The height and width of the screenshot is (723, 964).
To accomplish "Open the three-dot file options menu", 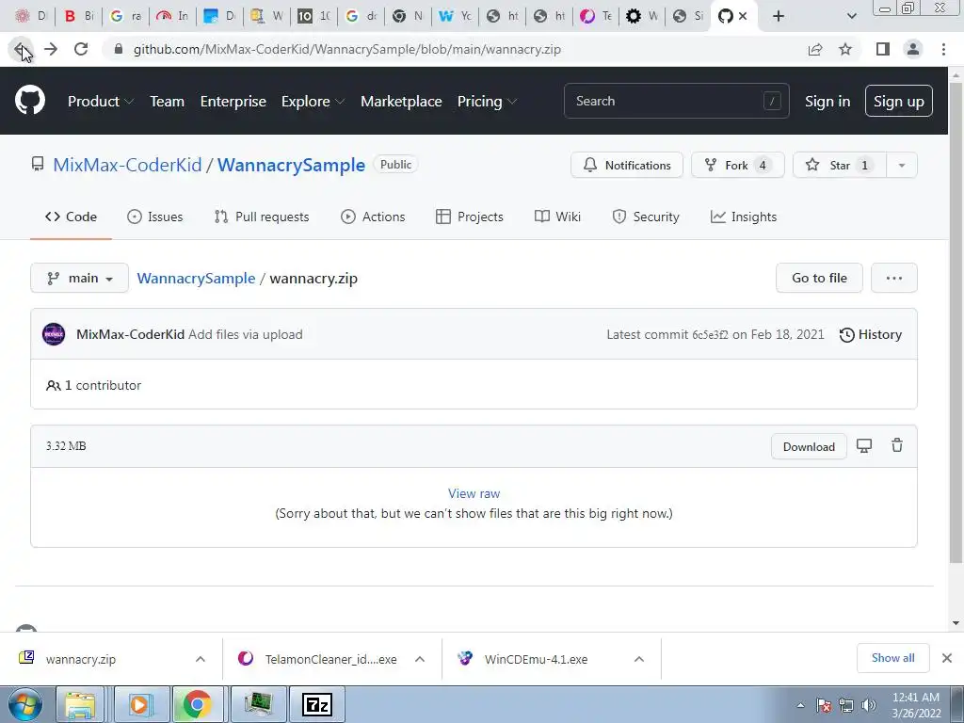I will point(894,278).
